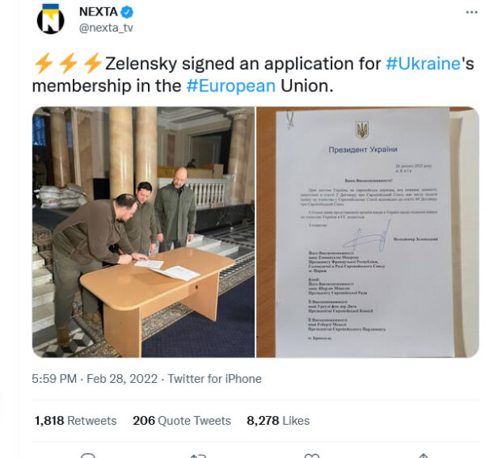Open the @nexta_tv handle

106,27
